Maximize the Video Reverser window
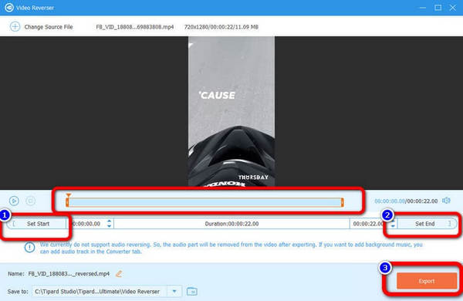This screenshot has width=463, height=301. (x=438, y=8)
